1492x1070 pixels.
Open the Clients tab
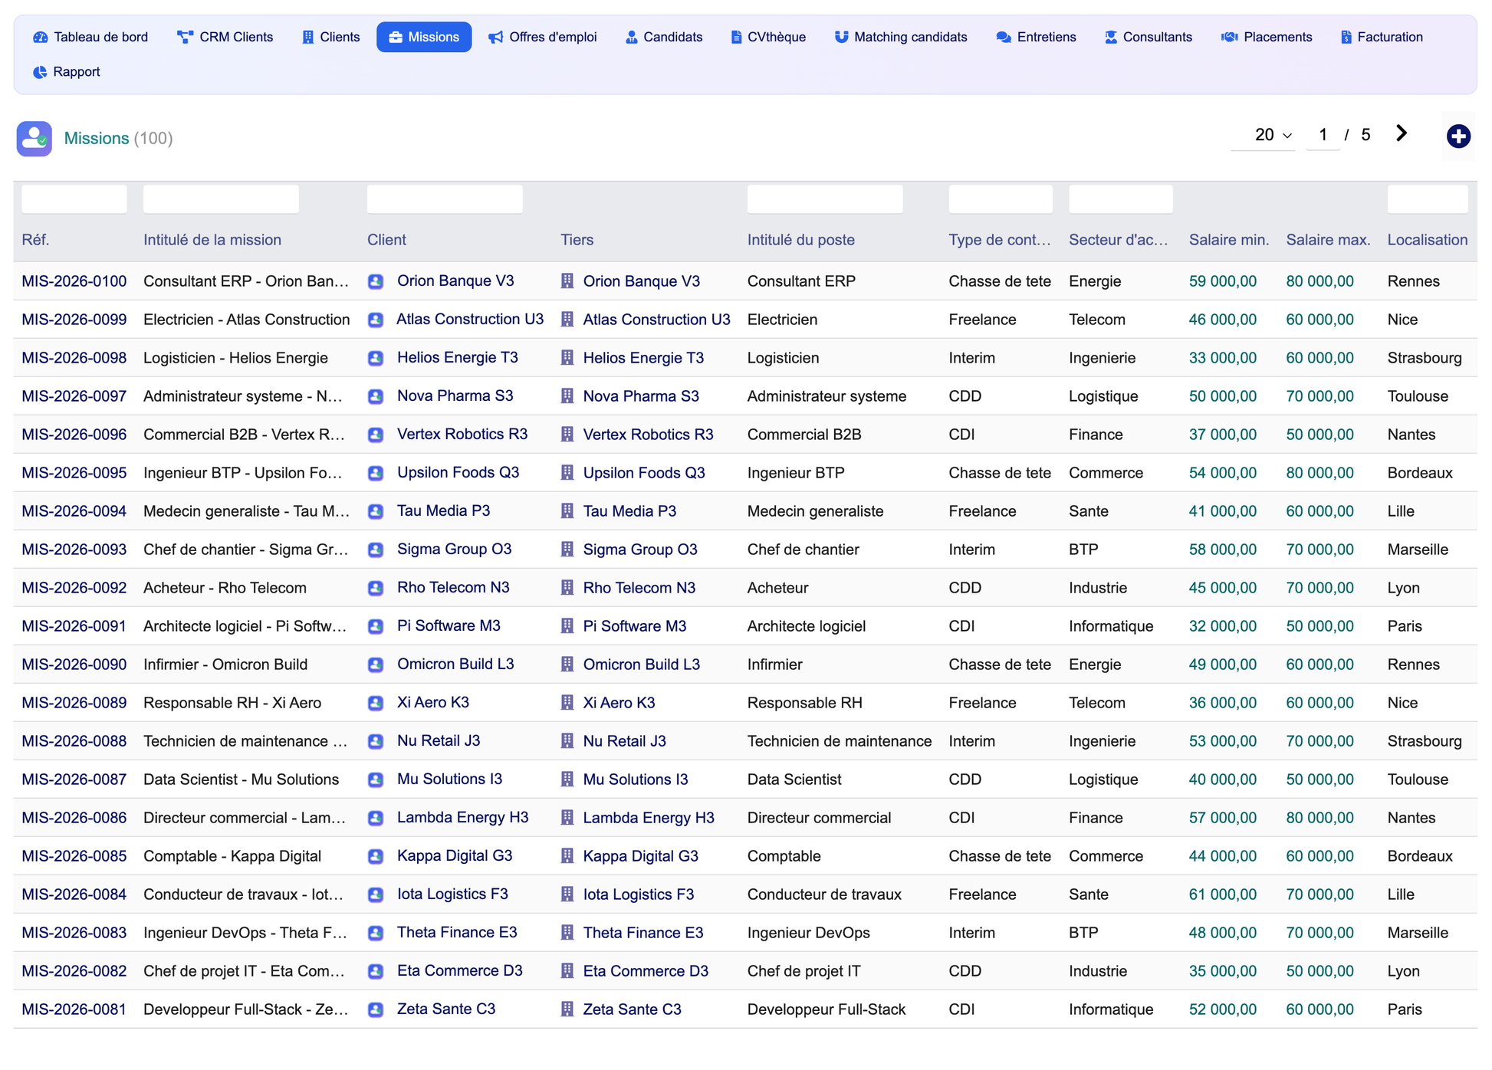tap(330, 37)
